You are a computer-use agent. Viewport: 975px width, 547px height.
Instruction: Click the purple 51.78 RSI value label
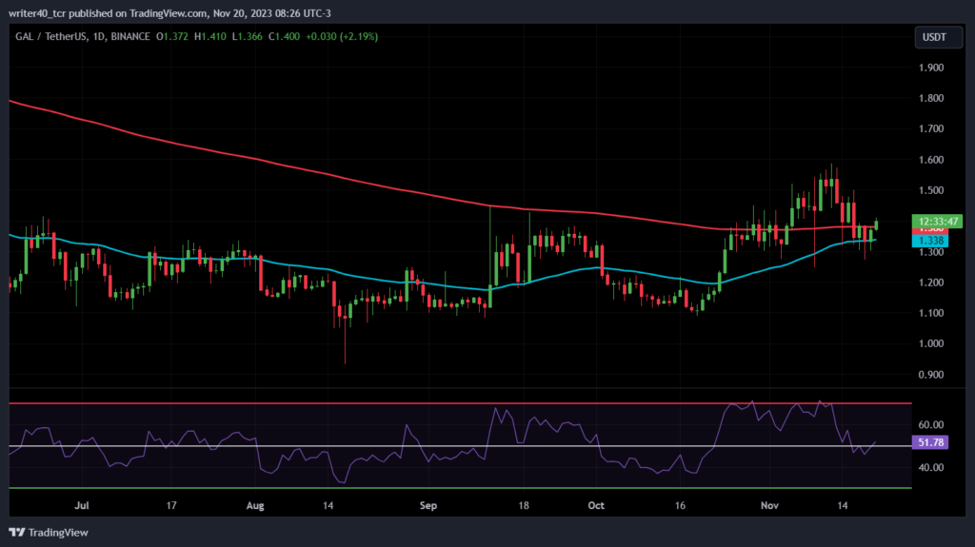coord(930,442)
